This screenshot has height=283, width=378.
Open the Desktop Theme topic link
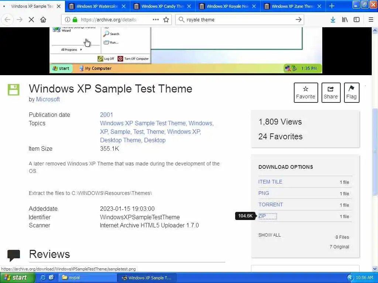coord(121,140)
